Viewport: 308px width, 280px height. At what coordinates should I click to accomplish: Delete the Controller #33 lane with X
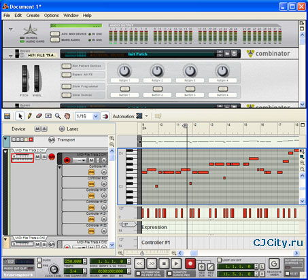[x=104, y=183]
